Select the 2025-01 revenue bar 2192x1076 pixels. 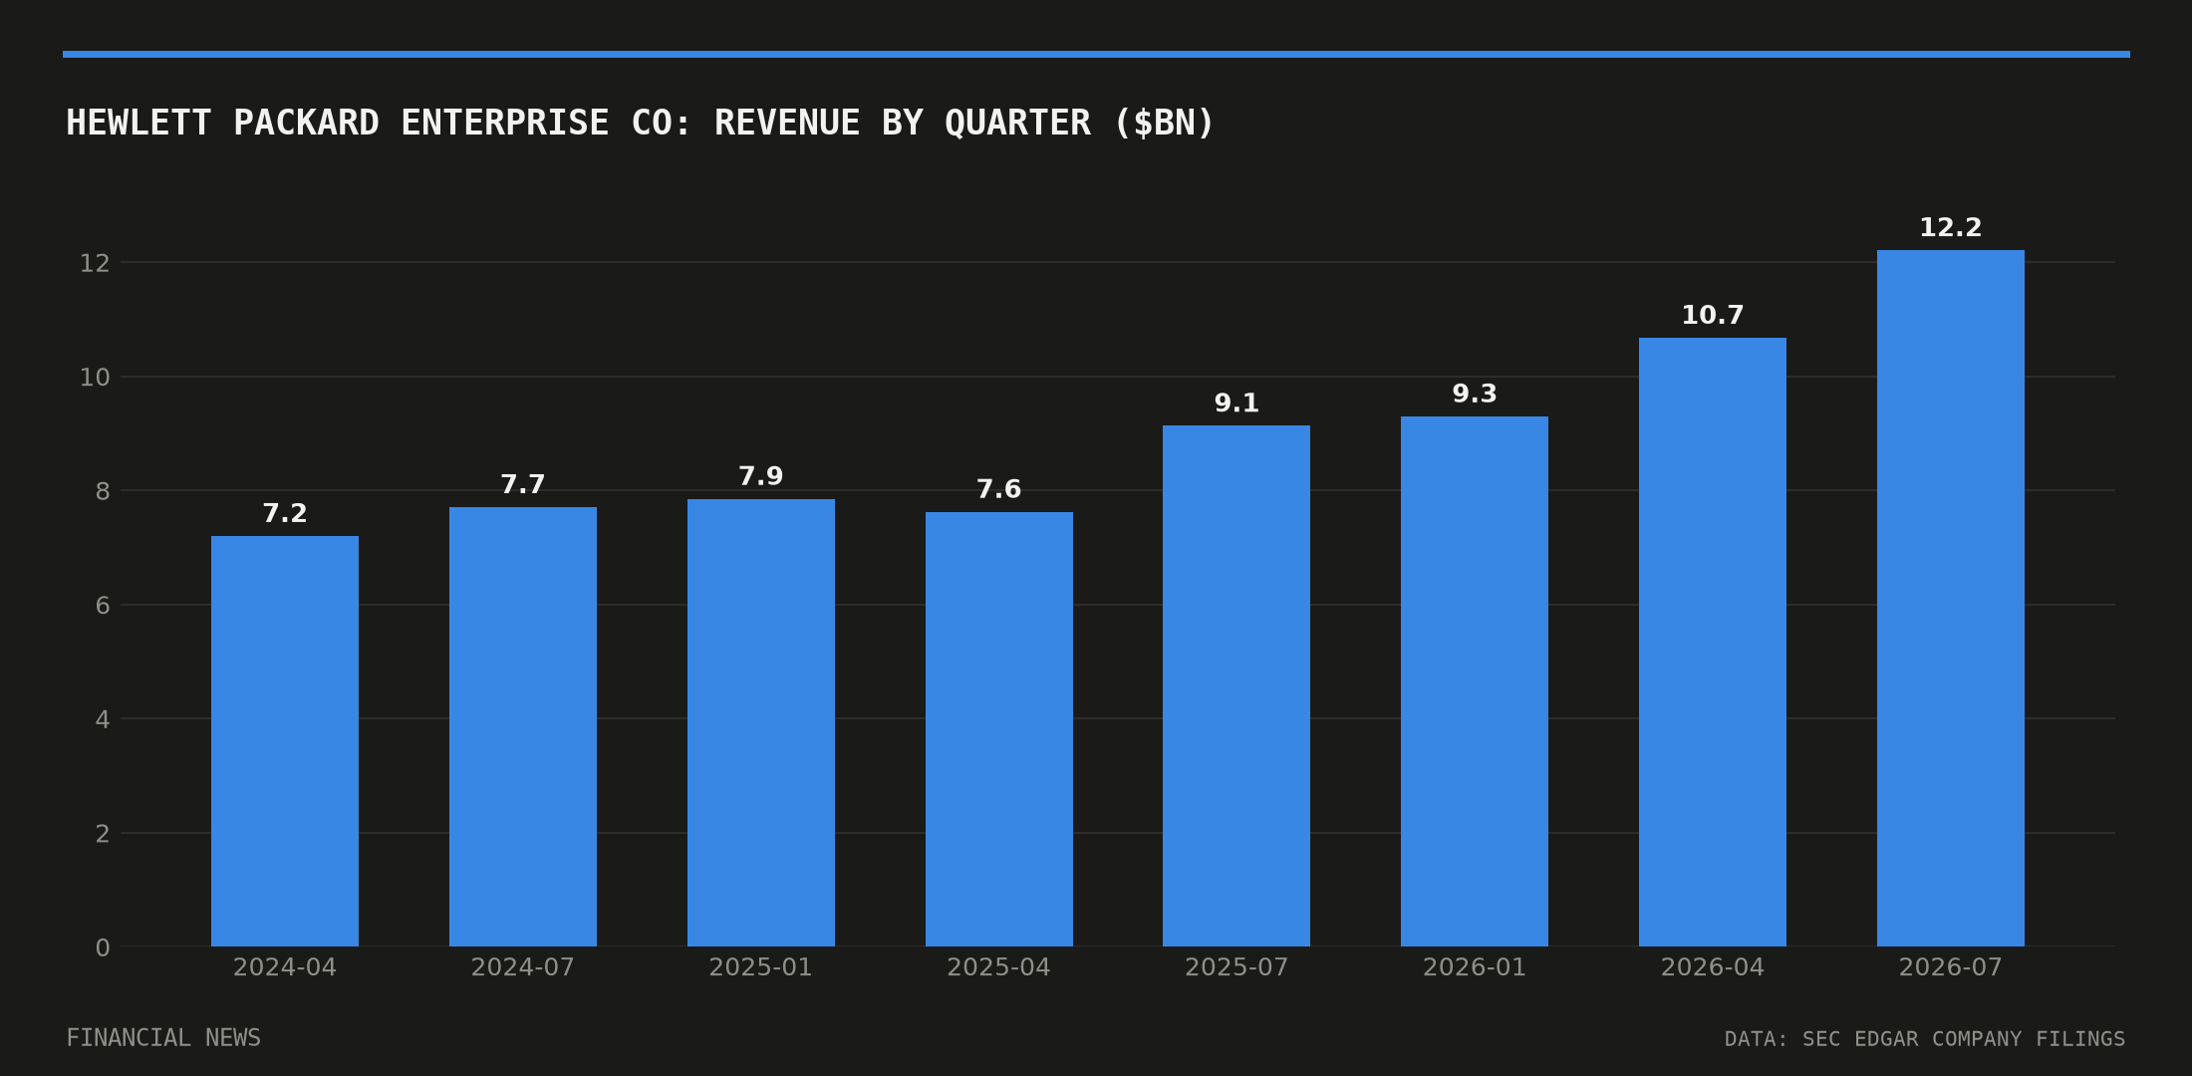pyautogui.click(x=761, y=723)
